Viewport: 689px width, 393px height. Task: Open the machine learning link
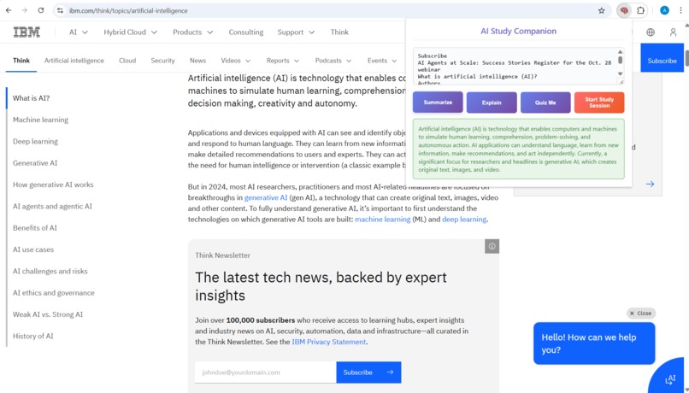pyautogui.click(x=383, y=219)
